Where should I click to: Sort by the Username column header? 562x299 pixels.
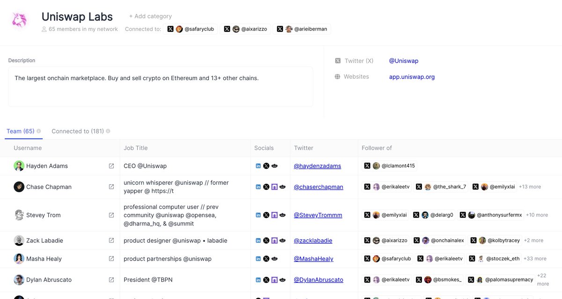coord(28,148)
